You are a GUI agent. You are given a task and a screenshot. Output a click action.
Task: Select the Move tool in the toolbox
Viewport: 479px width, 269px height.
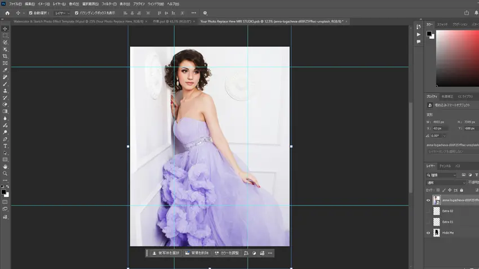(5, 29)
